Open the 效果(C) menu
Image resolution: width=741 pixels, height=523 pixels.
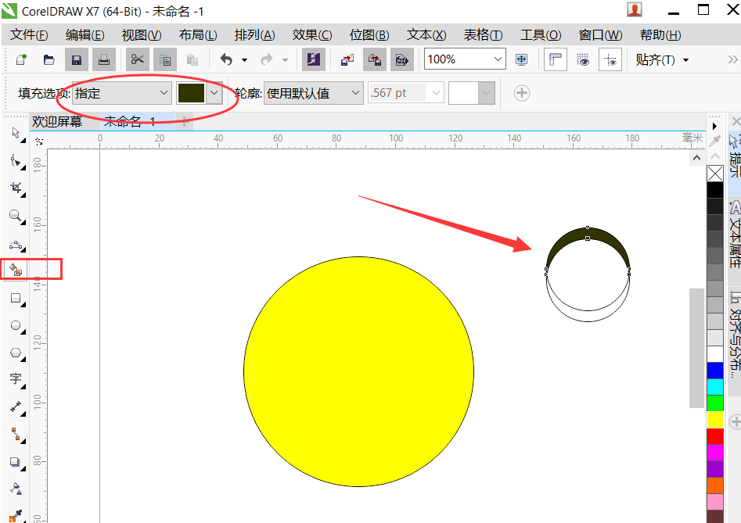pyautogui.click(x=312, y=35)
